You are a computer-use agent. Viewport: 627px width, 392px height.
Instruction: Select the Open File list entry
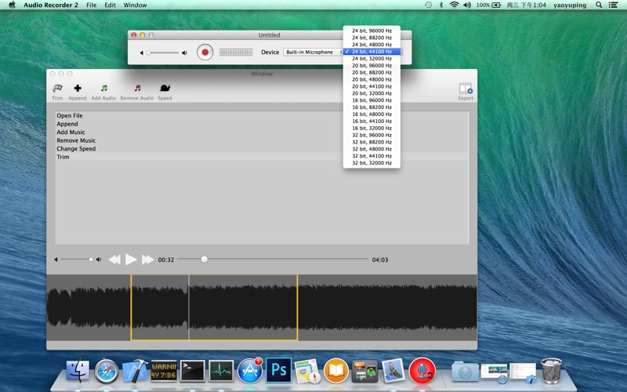(x=70, y=116)
